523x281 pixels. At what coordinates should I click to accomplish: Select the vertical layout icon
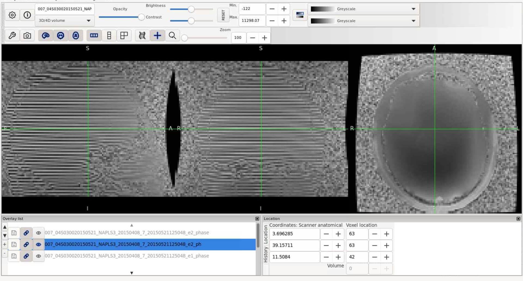[x=109, y=36]
